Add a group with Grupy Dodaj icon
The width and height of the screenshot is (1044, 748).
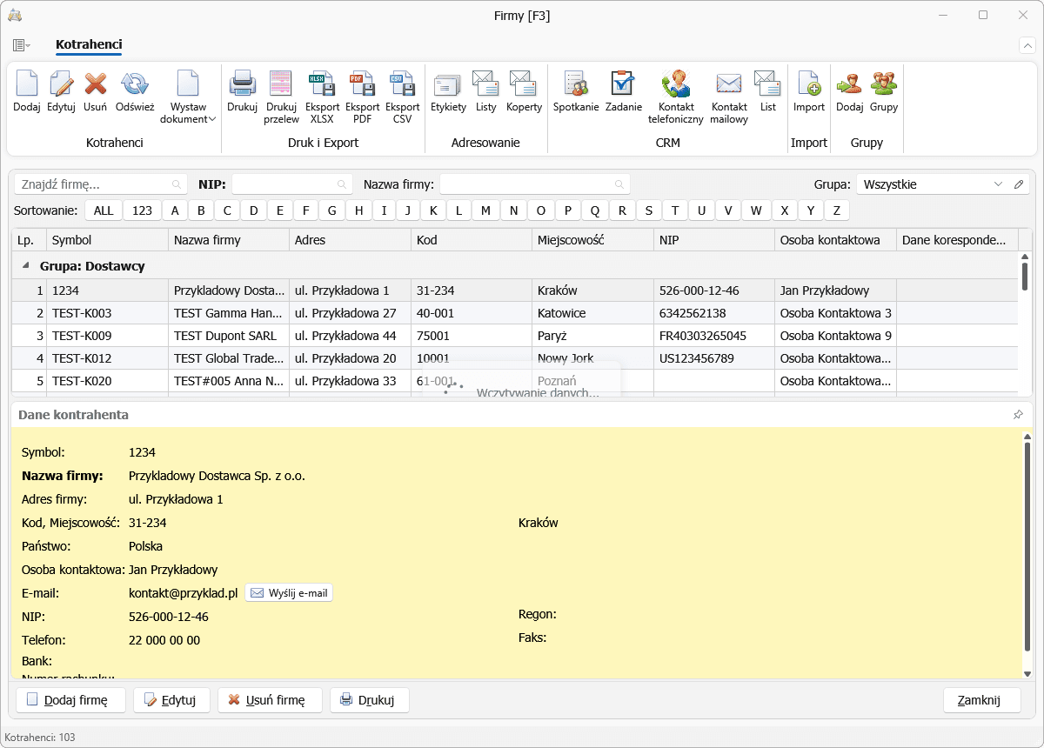849,91
